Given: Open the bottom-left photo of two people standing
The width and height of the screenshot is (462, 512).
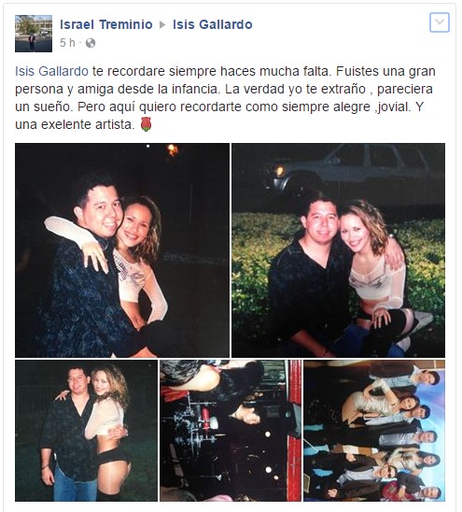Looking at the screenshot, I should [x=86, y=431].
